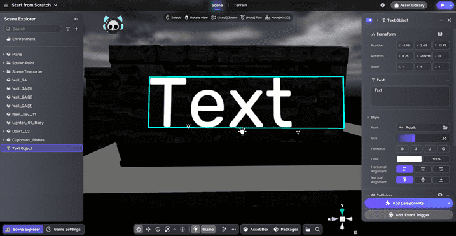Click Add Event Trigger
456x236 pixels.
[x=408, y=215]
